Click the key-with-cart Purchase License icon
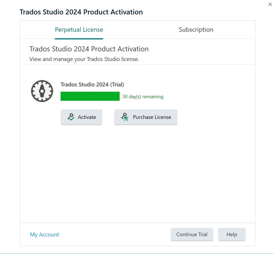The image size is (274, 254). point(125,117)
